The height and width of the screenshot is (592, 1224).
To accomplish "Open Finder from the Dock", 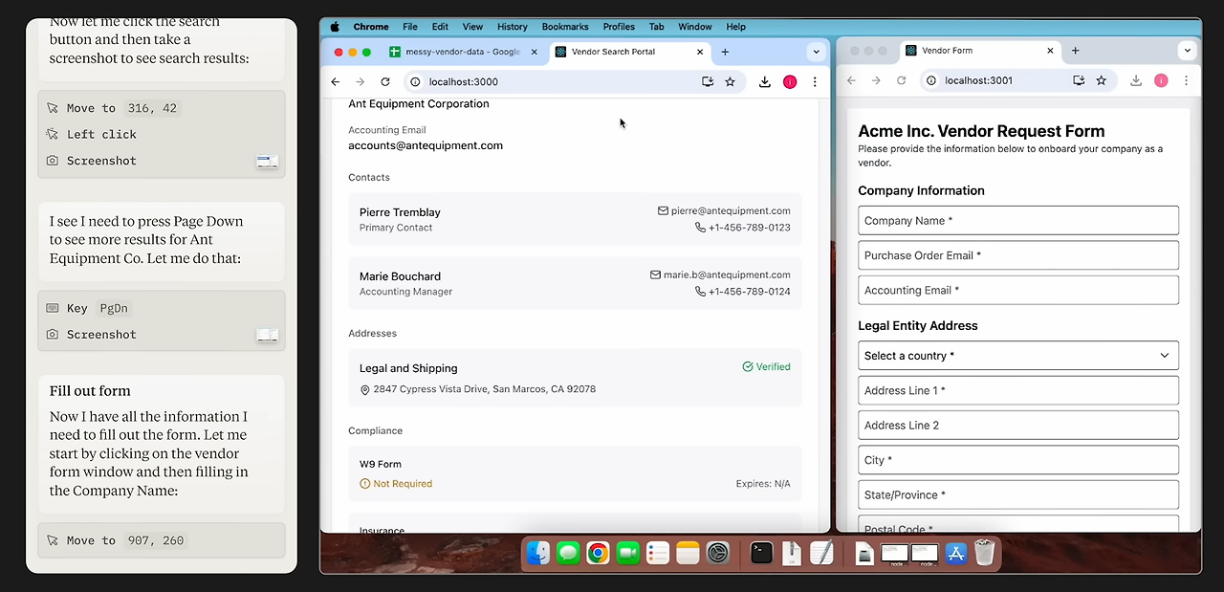I will point(538,553).
